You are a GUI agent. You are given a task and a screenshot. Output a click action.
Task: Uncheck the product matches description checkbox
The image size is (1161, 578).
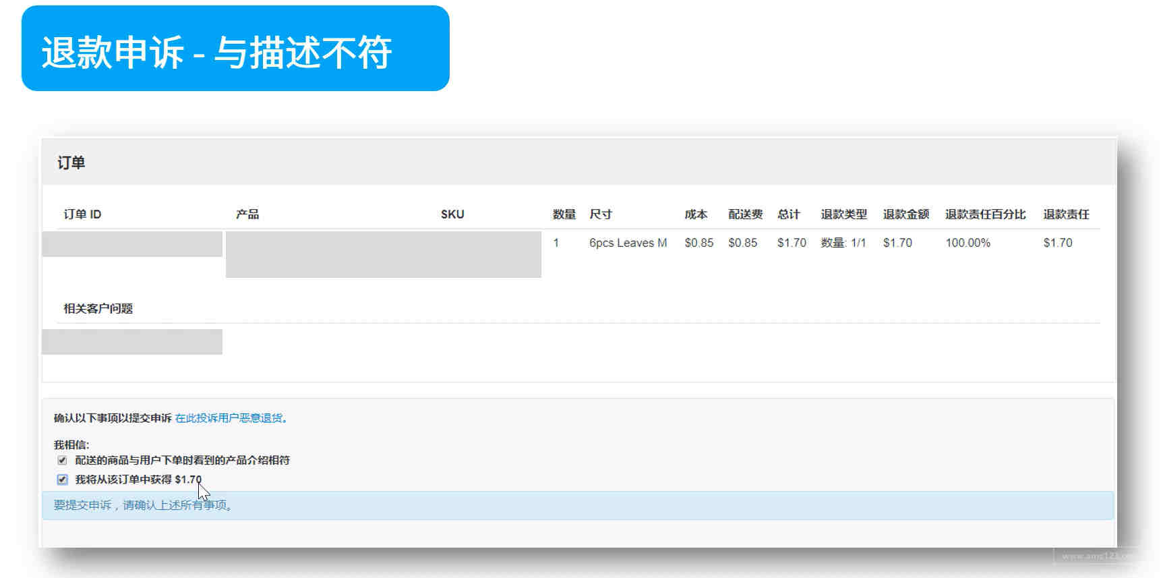coord(62,461)
